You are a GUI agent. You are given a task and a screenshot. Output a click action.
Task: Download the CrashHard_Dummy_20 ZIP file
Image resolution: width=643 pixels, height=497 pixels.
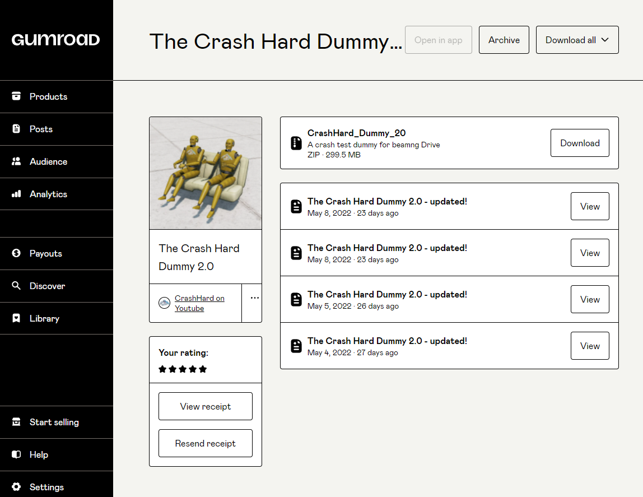coord(580,143)
